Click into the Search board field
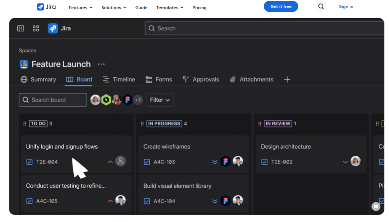389x222 pixels. click(53, 100)
